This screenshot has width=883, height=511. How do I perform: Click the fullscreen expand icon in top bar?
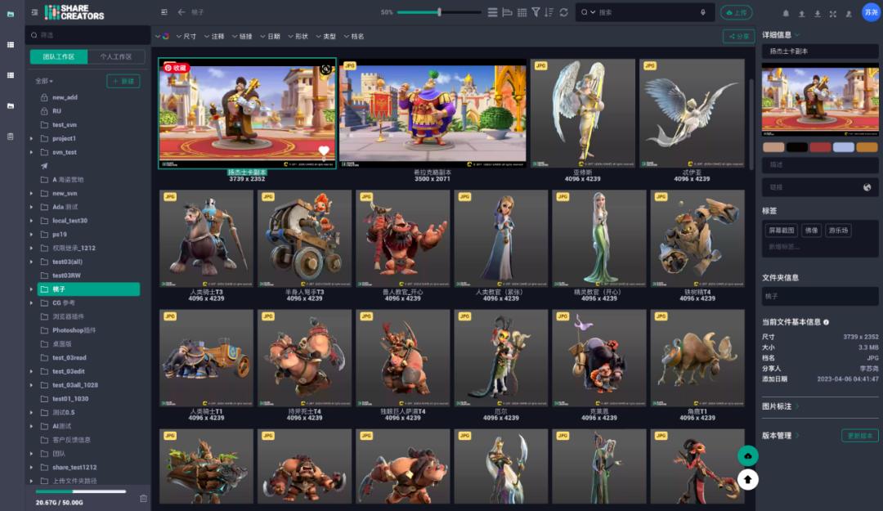point(833,14)
